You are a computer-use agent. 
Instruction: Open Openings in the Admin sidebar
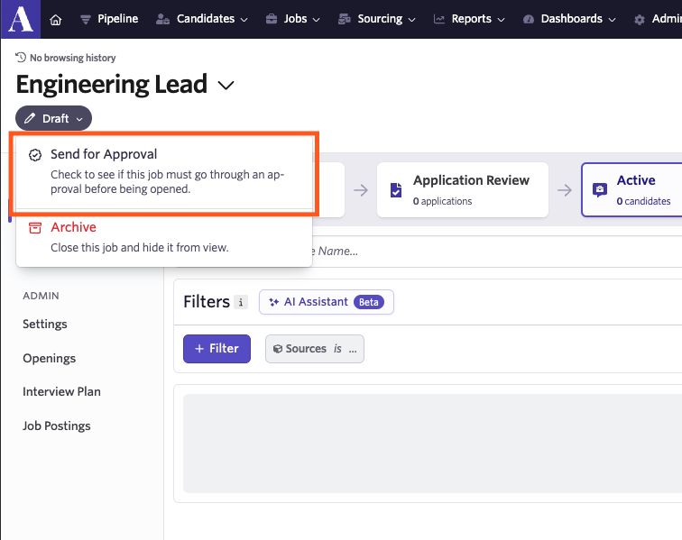click(49, 358)
